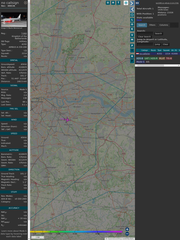
Task: Click the H map toolbar button
Action: click(113, 3)
